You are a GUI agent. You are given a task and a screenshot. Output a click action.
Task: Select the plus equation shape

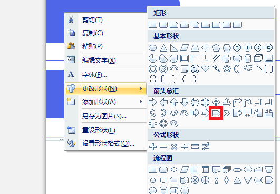[153, 147]
